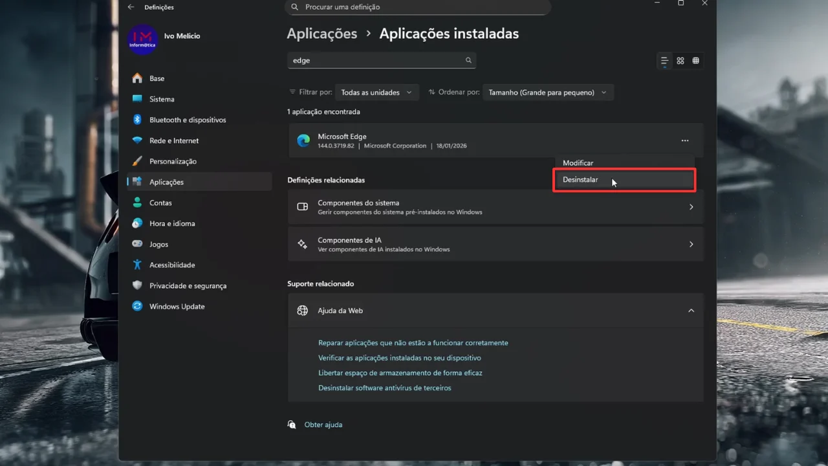The width and height of the screenshot is (828, 466).
Task: Click the Rede e Internet wifi icon
Action: 137,140
